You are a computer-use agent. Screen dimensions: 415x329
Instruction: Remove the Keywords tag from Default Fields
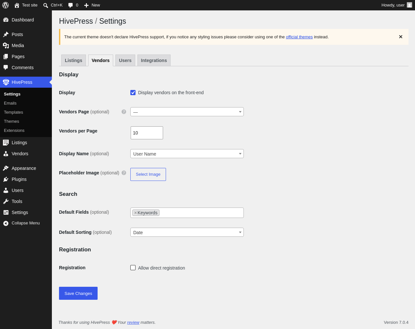coord(136,213)
